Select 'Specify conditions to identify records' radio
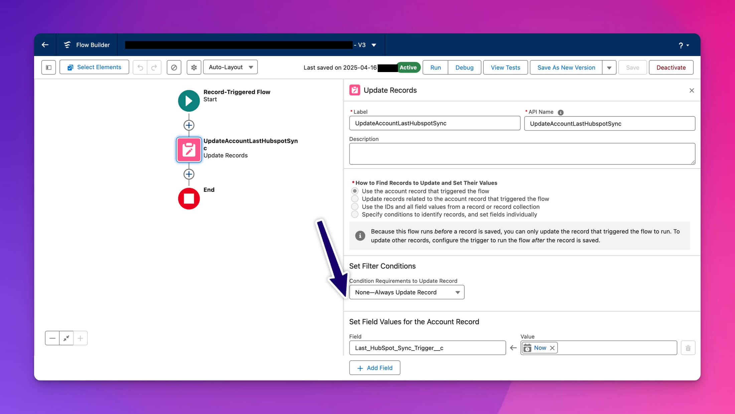Screen dimensions: 735x414 (355, 215)
